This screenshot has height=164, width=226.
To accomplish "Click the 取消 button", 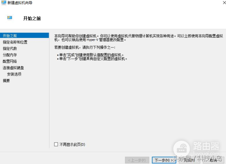I will [x=214, y=160].
